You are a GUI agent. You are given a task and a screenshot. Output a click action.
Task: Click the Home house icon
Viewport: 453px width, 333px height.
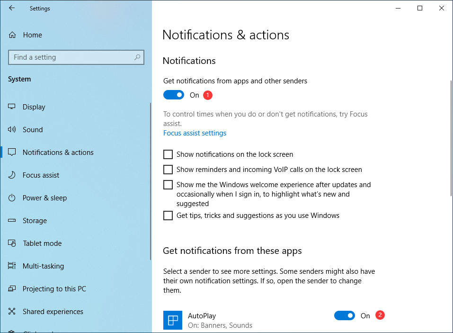(12, 35)
